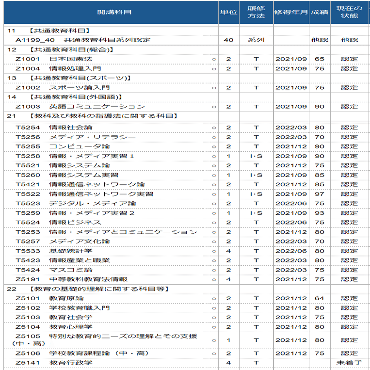This screenshot has width=370, height=370.
Task: Click the 4 credits cell for 教育行政学
Action: pos(228,363)
